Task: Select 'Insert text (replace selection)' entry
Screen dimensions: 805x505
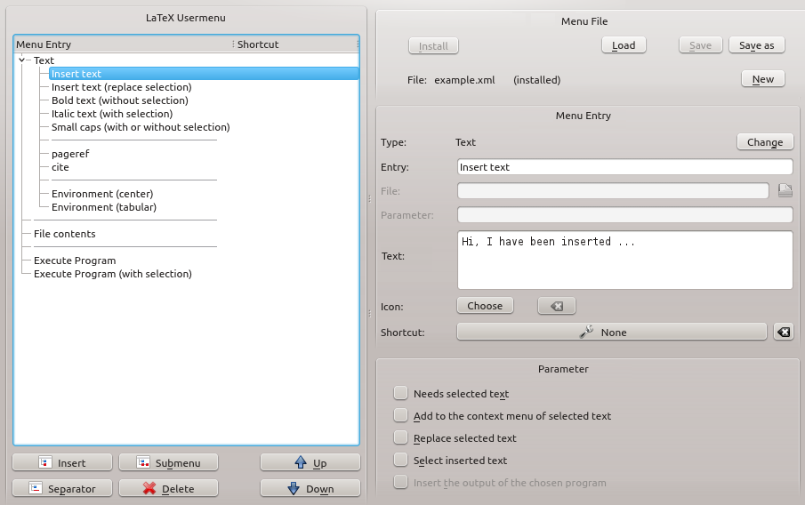Action: coord(122,87)
